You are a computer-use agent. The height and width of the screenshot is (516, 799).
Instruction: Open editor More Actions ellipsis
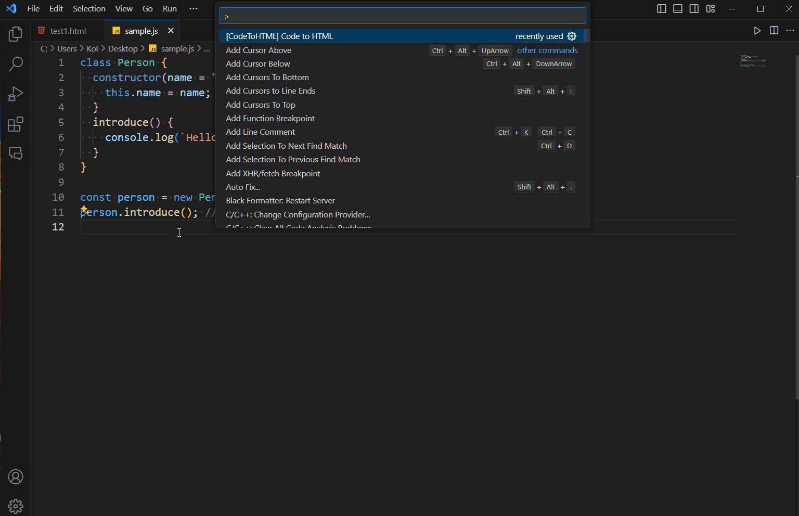790,31
